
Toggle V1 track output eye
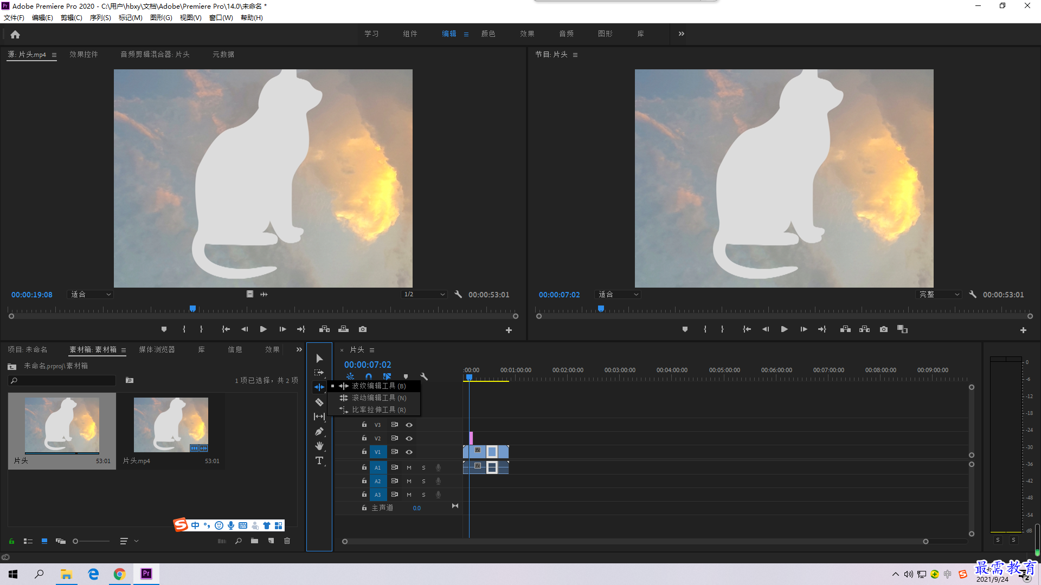409,452
